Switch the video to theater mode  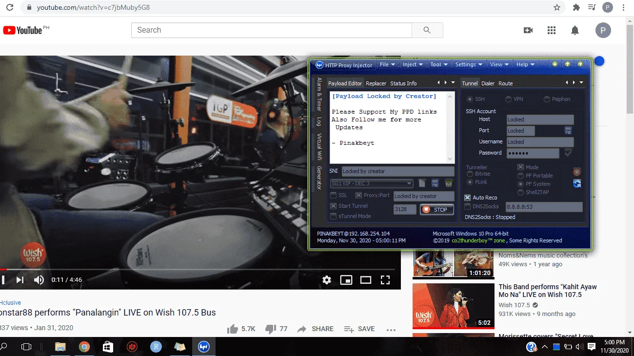366,280
